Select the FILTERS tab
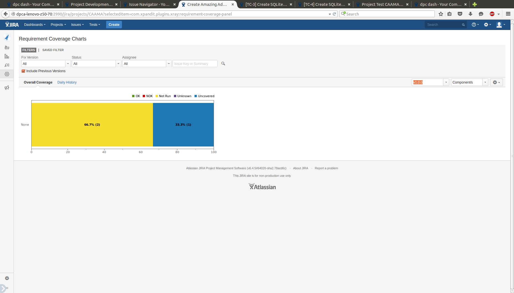The width and height of the screenshot is (514, 293). (29, 50)
